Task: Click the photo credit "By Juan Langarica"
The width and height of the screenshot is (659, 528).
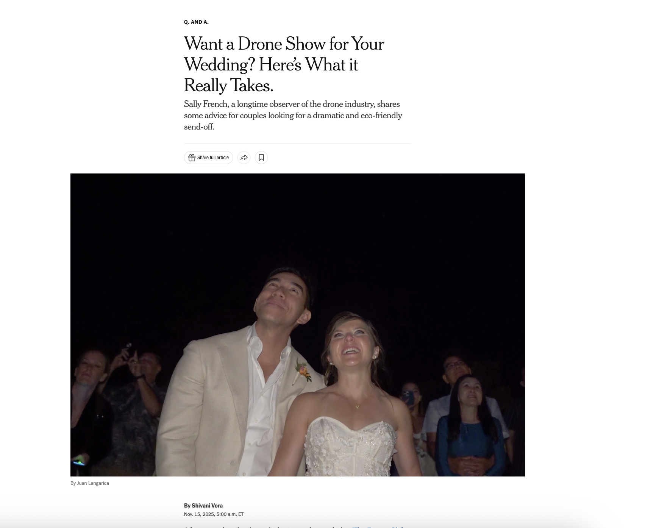Action: tap(89, 483)
